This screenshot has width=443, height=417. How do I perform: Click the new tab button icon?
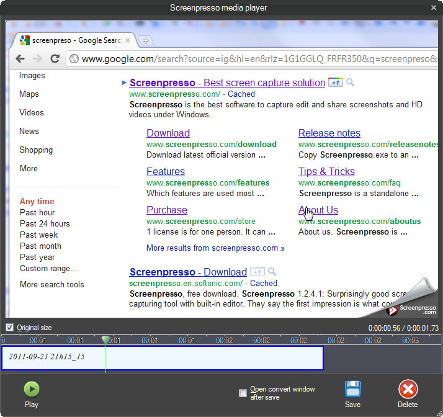click(146, 40)
